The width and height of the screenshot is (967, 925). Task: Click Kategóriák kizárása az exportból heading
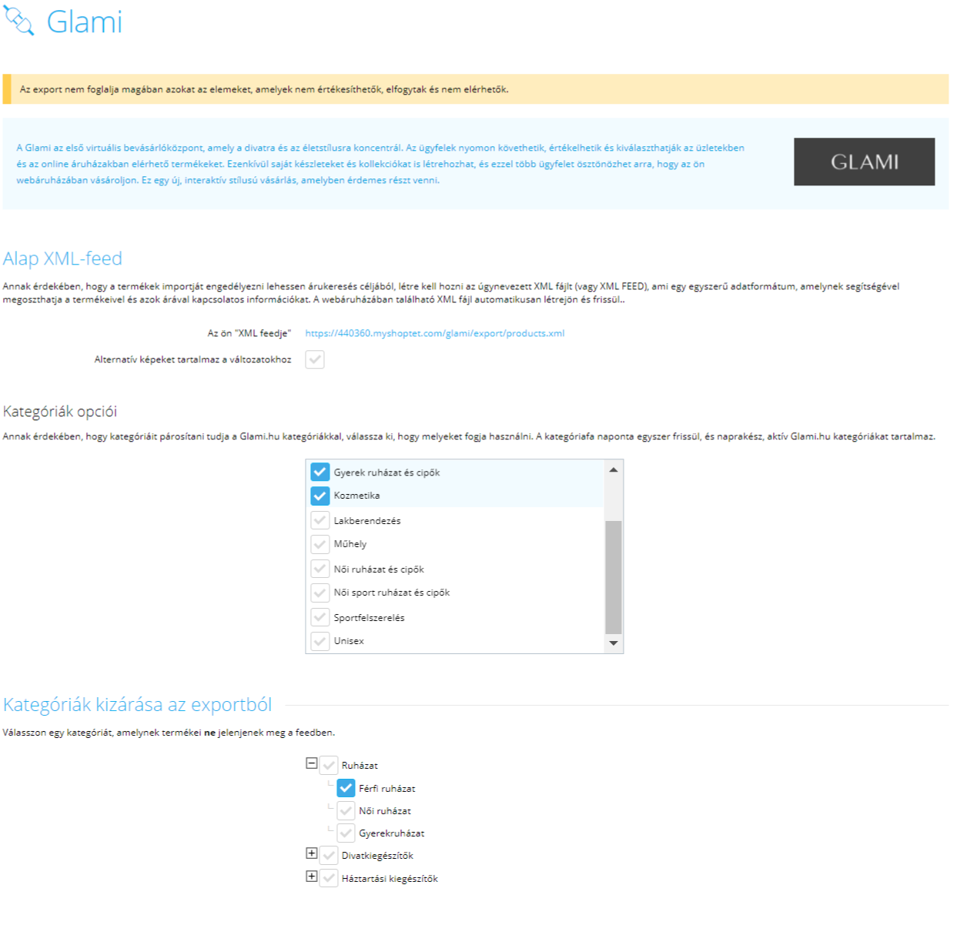pyautogui.click(x=137, y=705)
